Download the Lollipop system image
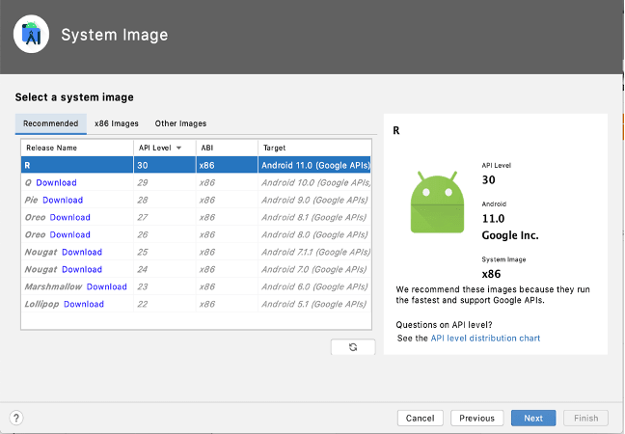625x434 pixels. click(x=83, y=304)
